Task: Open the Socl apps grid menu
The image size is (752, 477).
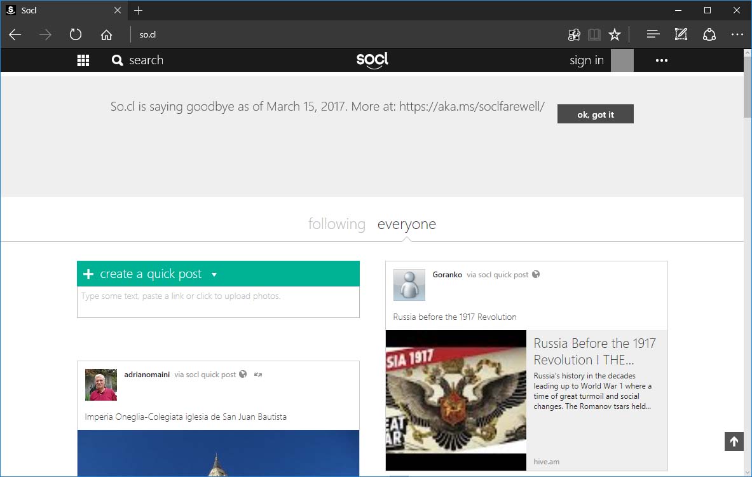Action: click(83, 60)
